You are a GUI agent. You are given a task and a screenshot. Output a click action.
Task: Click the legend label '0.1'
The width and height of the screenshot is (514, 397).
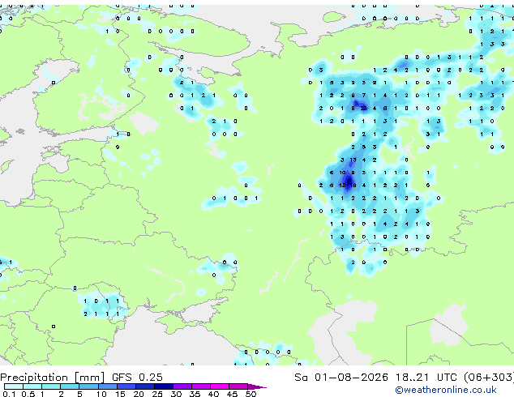(x=9, y=394)
